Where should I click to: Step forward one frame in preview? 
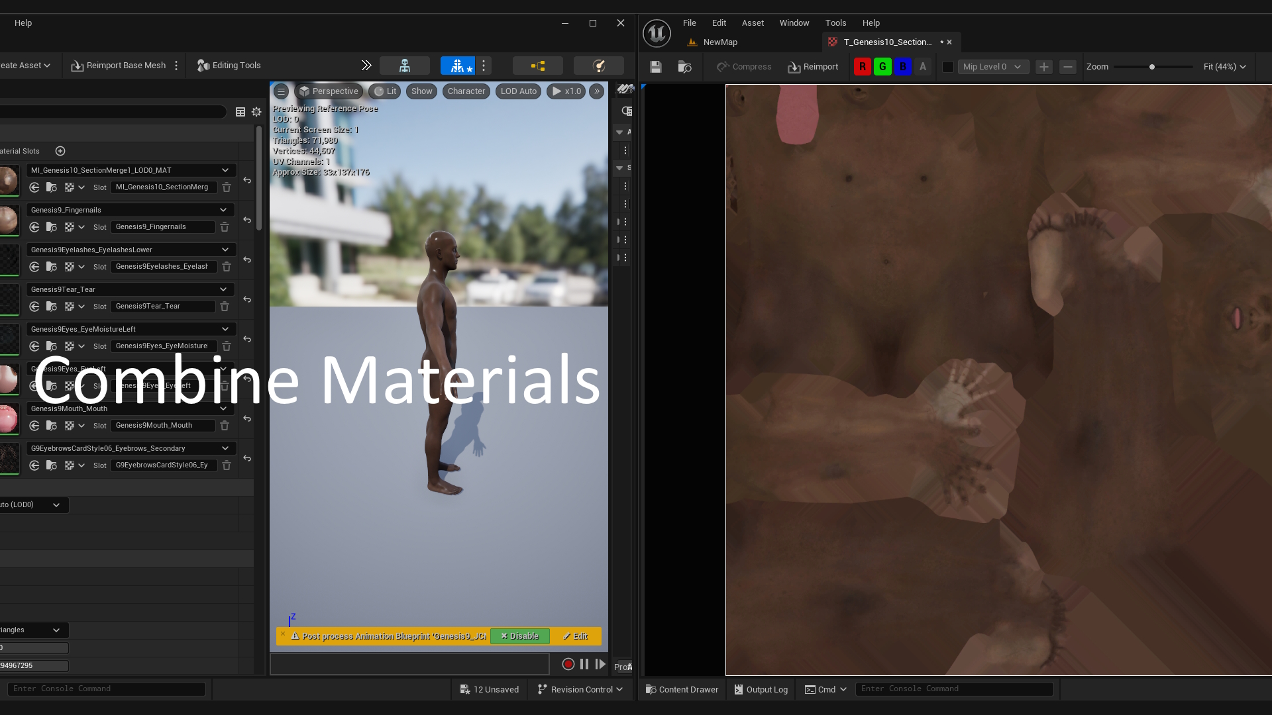600,664
